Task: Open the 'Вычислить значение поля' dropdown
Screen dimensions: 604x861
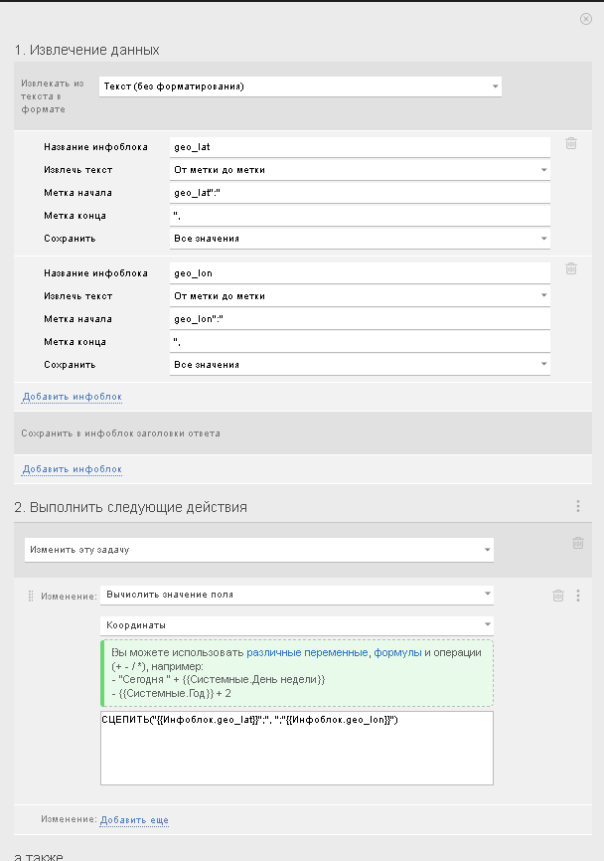Action: pyautogui.click(x=297, y=595)
